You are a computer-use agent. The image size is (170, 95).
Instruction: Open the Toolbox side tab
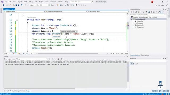tap(2, 10)
